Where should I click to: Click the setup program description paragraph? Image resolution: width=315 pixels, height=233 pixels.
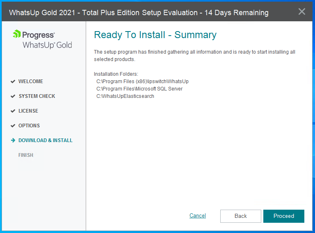point(194,56)
